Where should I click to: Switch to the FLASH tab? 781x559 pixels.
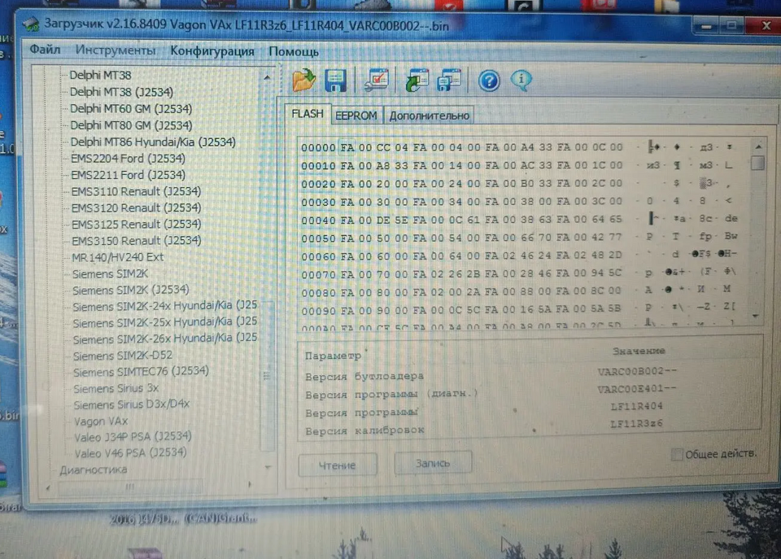pos(308,114)
